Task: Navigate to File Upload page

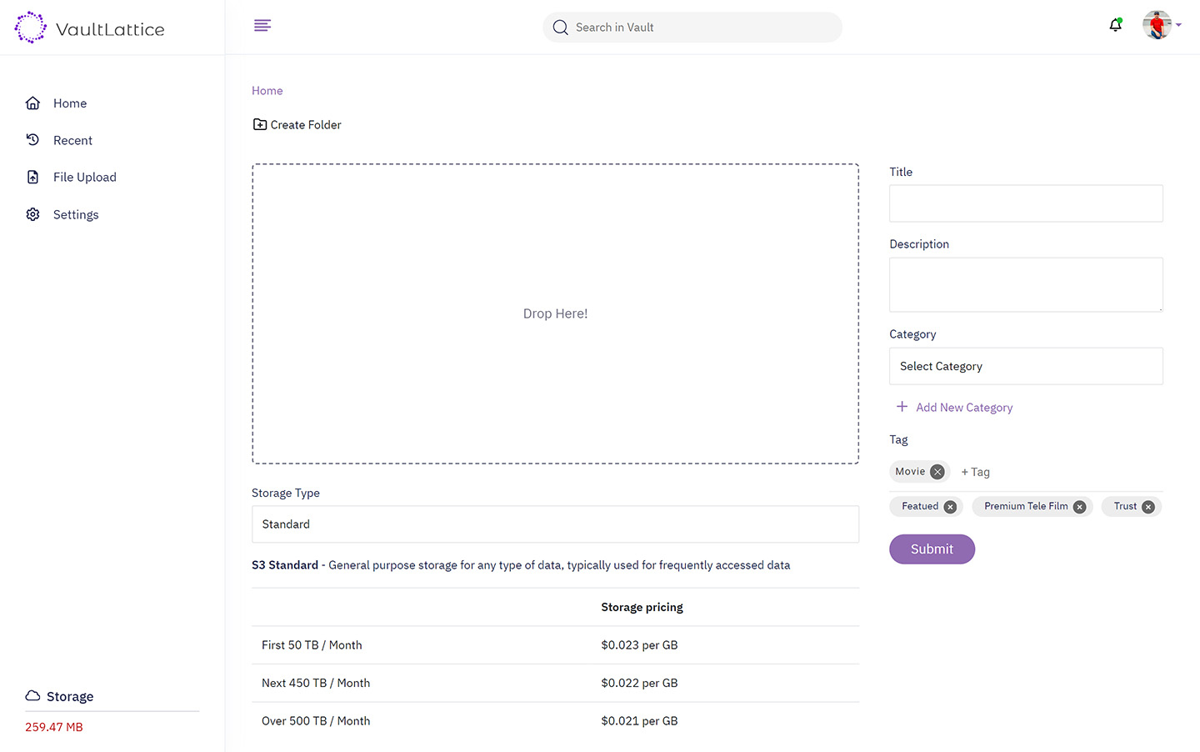Action: click(x=84, y=178)
